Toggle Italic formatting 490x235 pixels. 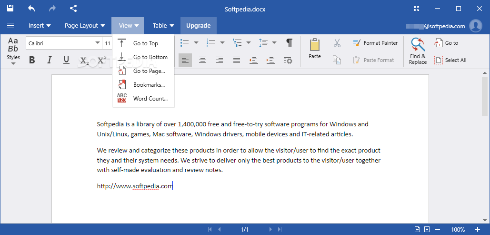[x=49, y=60]
